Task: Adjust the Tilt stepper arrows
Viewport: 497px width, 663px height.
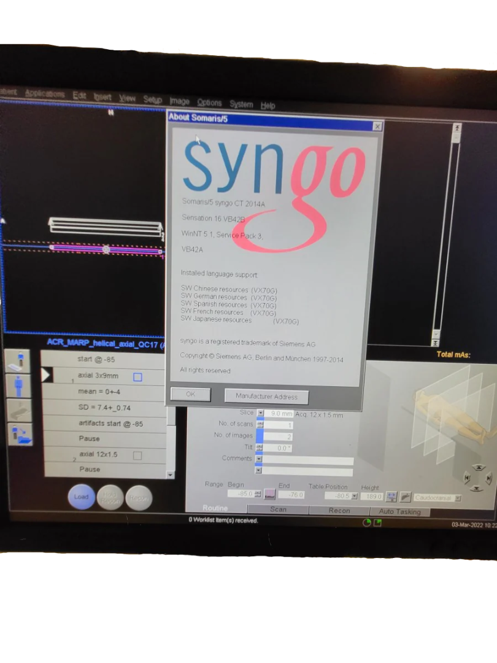Action: click(259, 448)
